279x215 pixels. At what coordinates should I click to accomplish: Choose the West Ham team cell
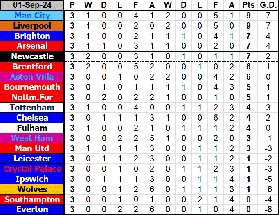[32, 138]
